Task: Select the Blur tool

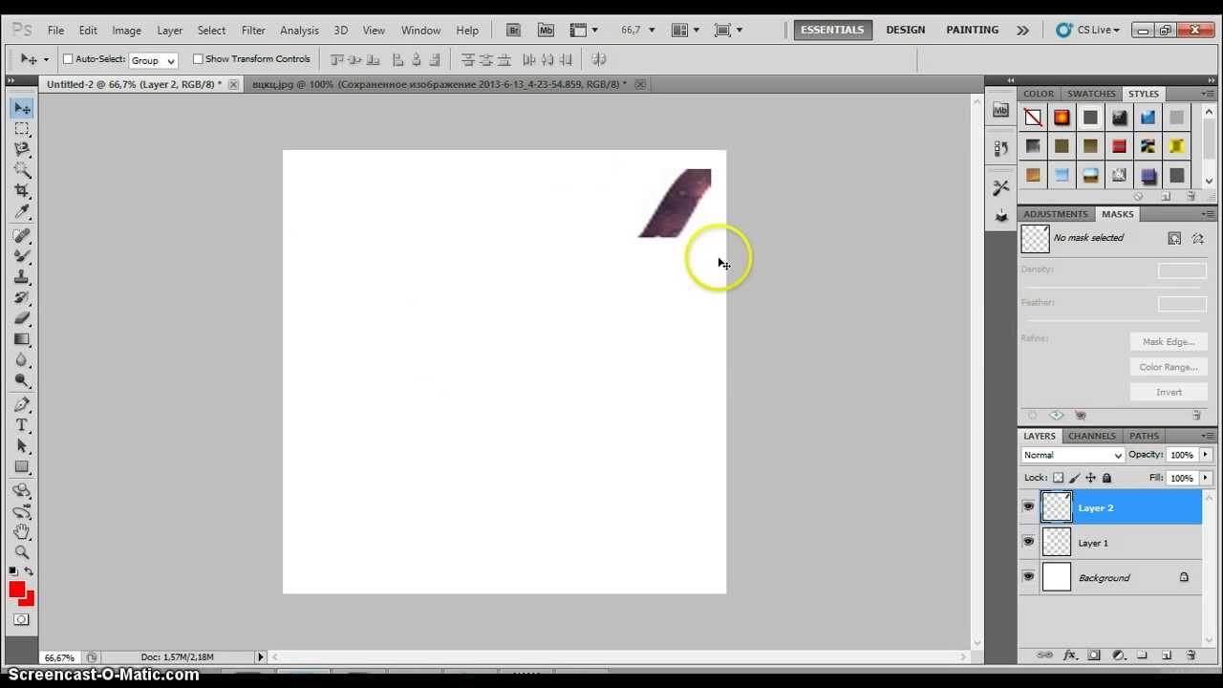Action: click(22, 361)
